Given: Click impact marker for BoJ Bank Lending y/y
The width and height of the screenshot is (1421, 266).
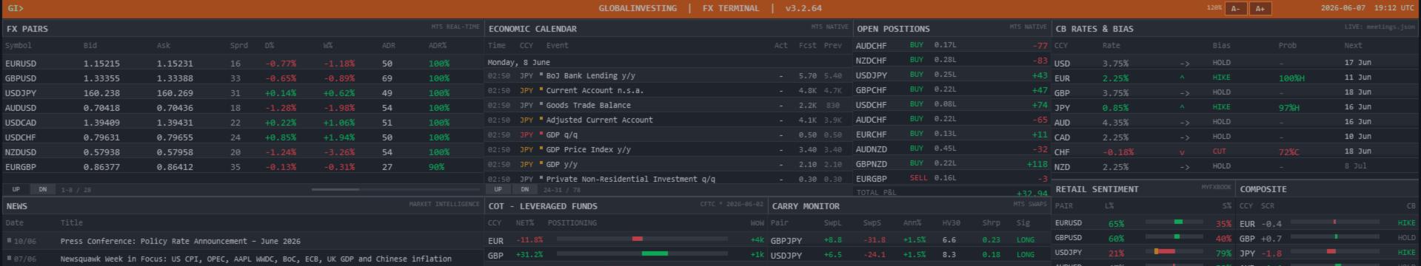Looking at the screenshot, I should pos(541,75).
